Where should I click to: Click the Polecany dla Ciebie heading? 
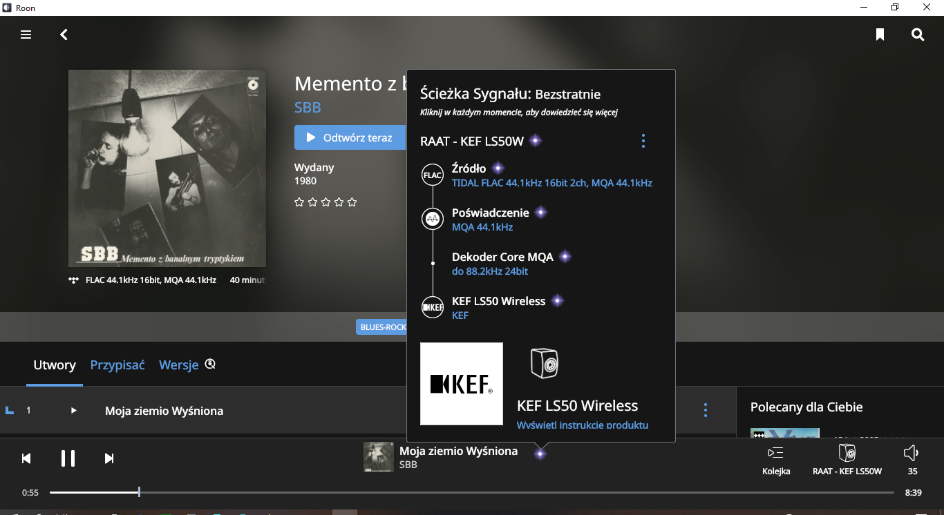[806, 407]
